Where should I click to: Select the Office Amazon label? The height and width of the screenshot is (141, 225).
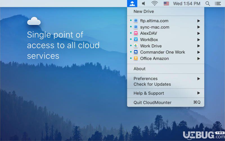click(x=154, y=59)
